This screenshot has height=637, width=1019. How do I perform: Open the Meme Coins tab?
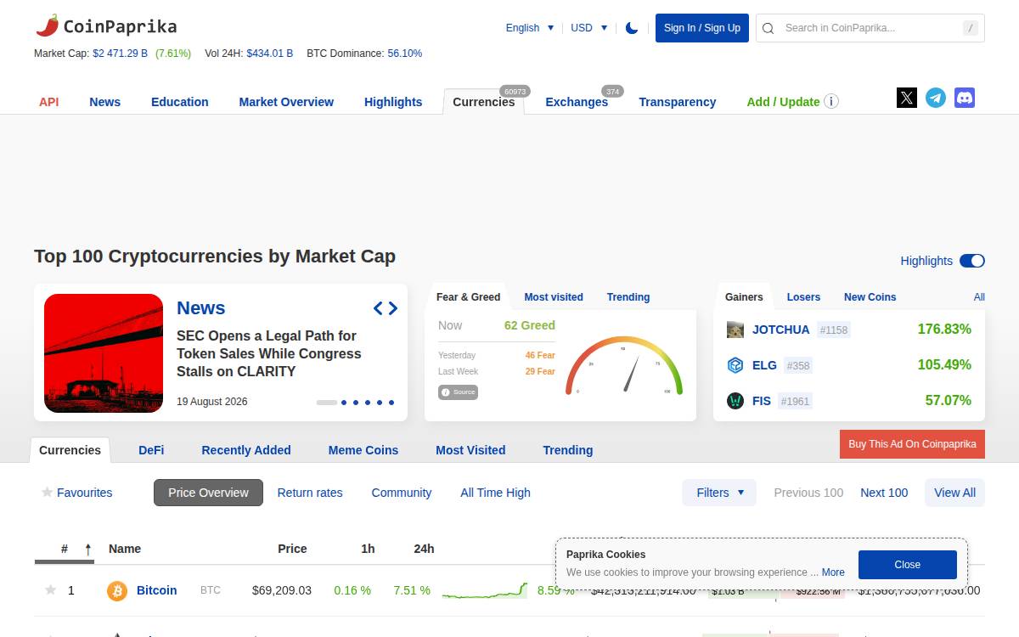(x=363, y=450)
